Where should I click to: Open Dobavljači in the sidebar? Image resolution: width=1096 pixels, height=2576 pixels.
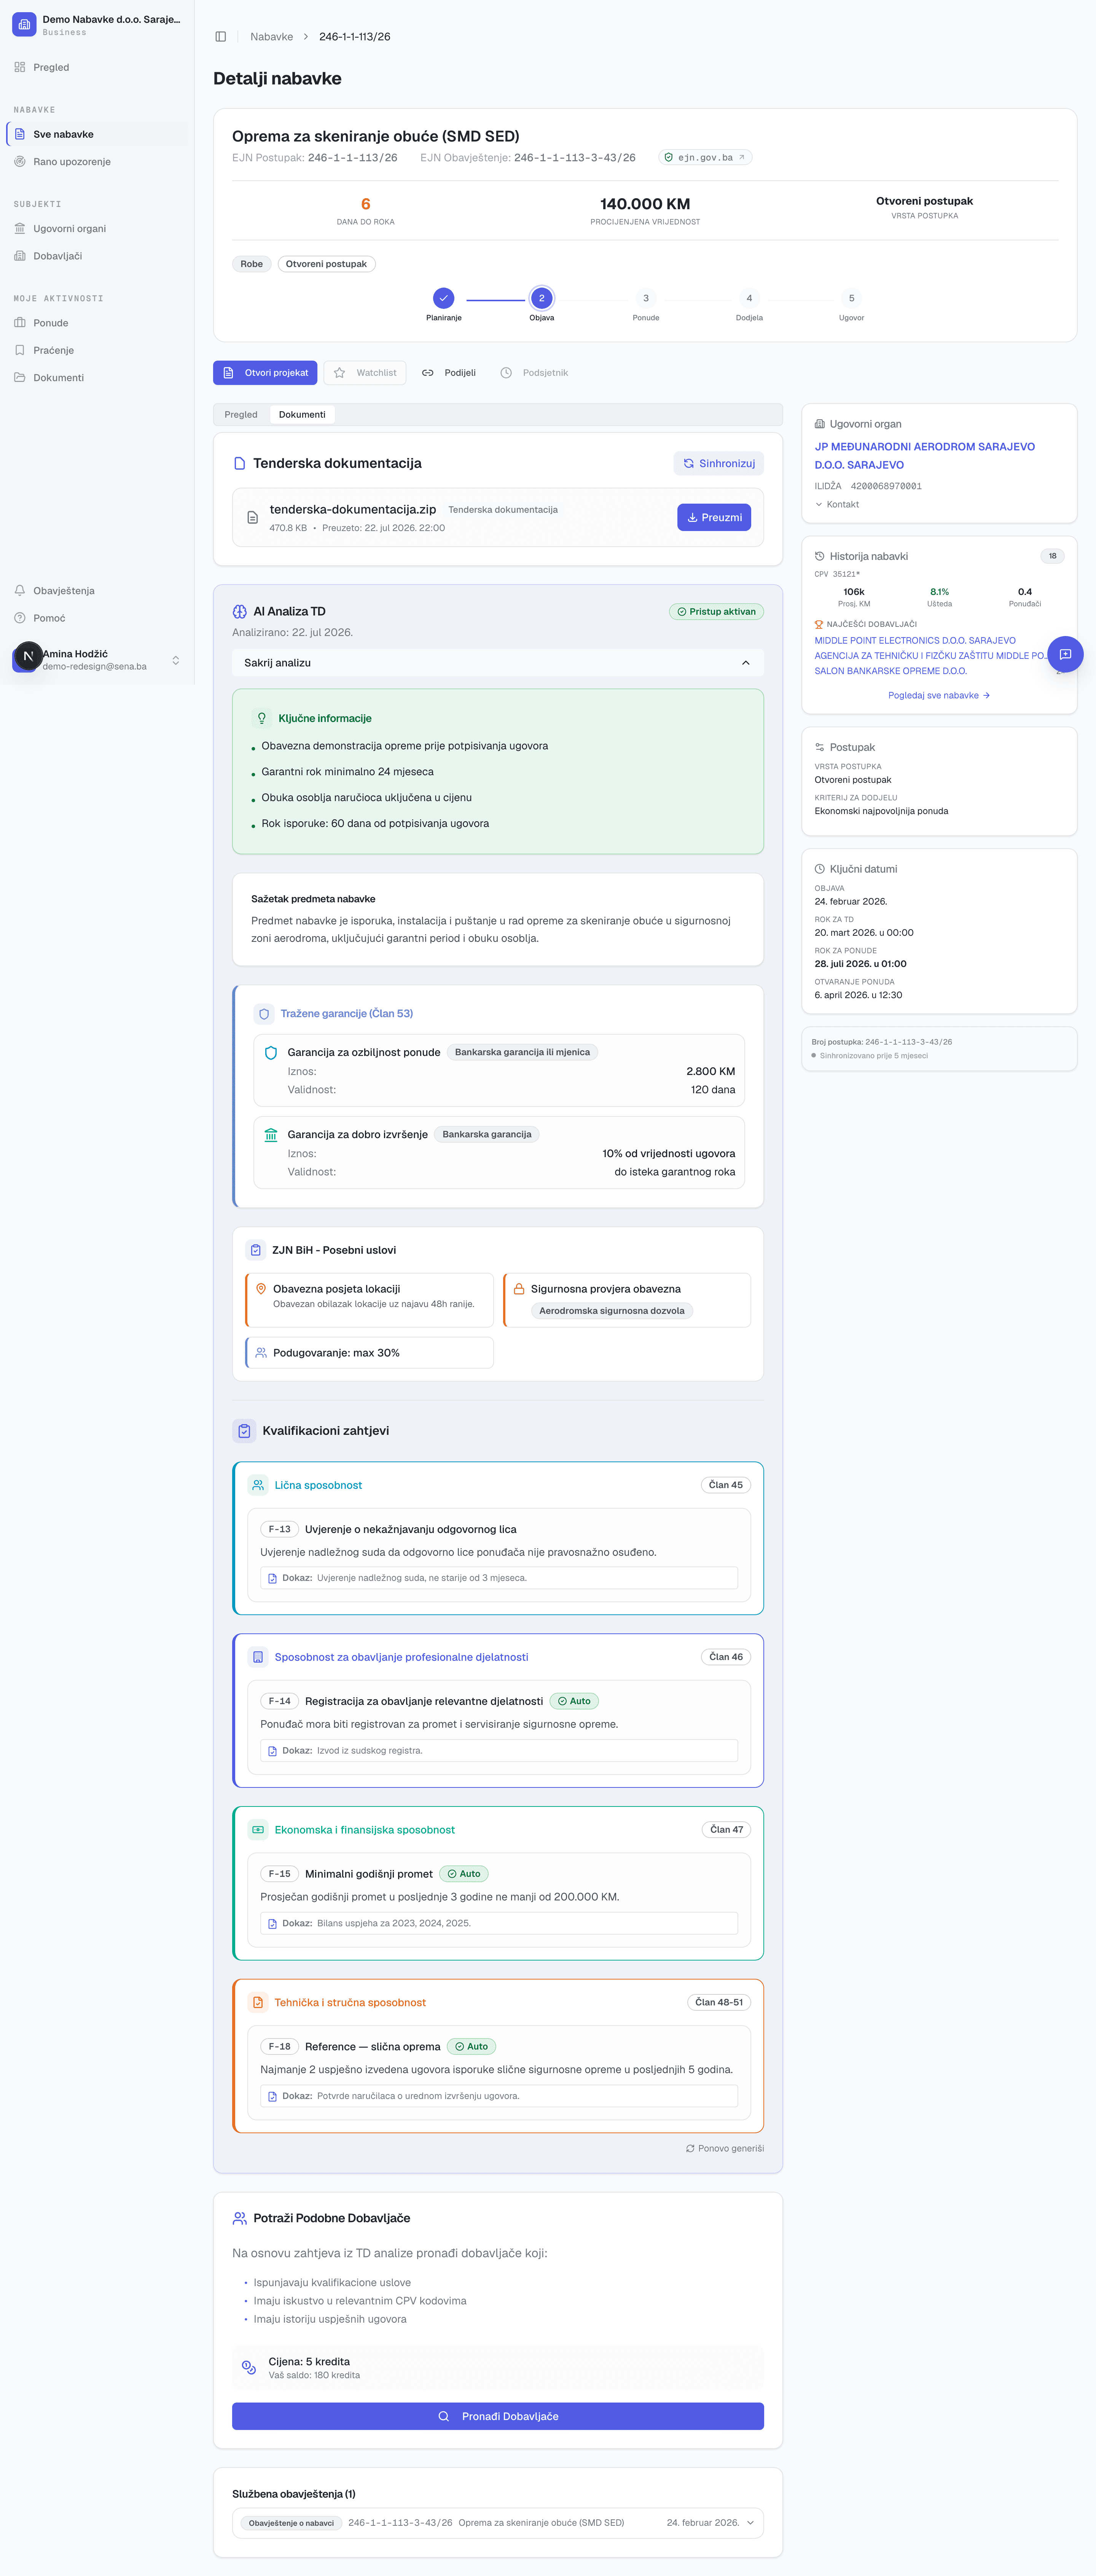point(97,256)
